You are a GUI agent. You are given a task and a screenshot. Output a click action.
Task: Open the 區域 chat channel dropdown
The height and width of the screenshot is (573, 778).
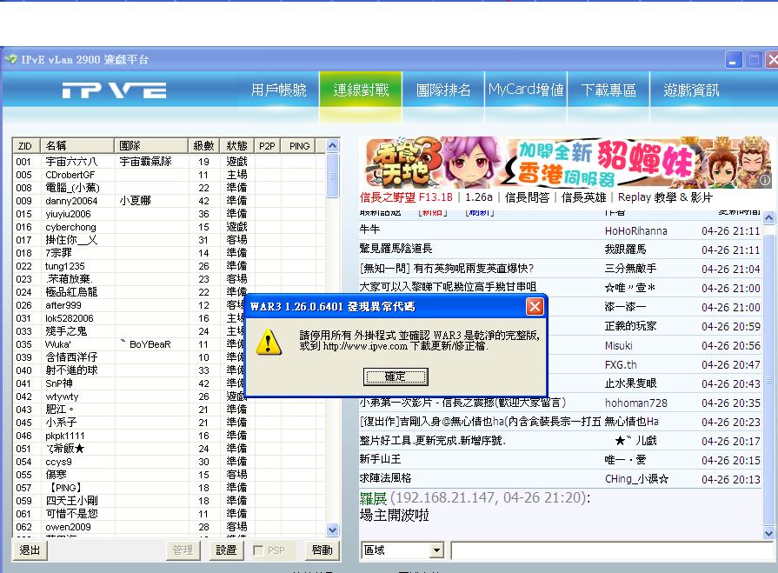click(402, 550)
